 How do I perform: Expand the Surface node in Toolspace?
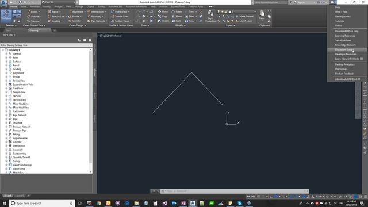(x=6, y=62)
